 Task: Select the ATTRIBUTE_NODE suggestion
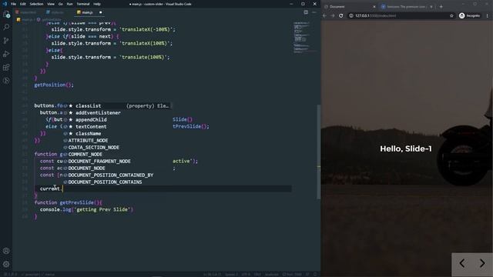point(117,140)
